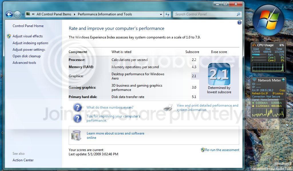This screenshot has height=171, width=293.
Task: Open What do these numbers mean?
Action: (x=110, y=107)
